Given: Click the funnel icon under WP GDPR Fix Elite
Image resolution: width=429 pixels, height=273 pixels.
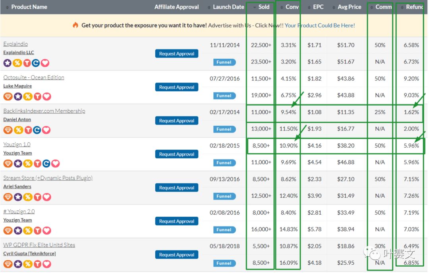Looking at the screenshot, I should click(37, 264).
